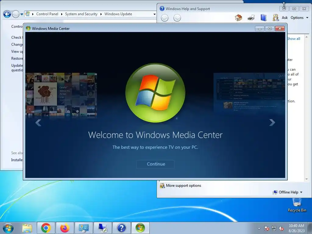Click Back arrow in Help and Support
Image resolution: width=312 pixels, height=234 pixels.
[x=165, y=18]
